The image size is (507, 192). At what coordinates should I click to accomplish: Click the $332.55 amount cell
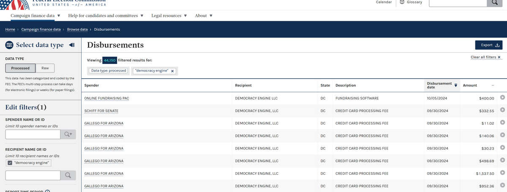pyautogui.click(x=486, y=111)
